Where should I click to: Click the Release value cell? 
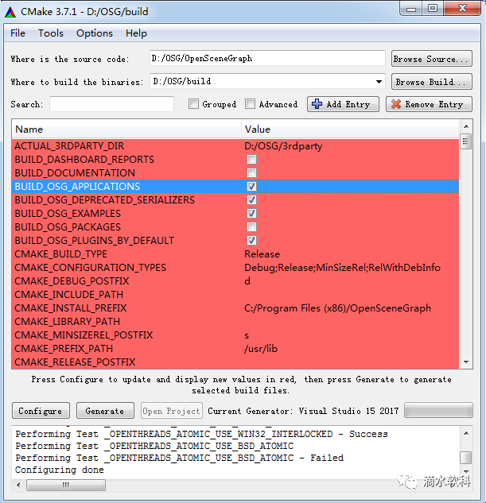[262, 254]
